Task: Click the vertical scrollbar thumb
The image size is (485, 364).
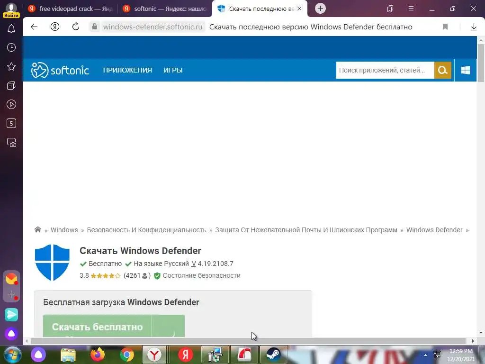Action: pos(480,63)
